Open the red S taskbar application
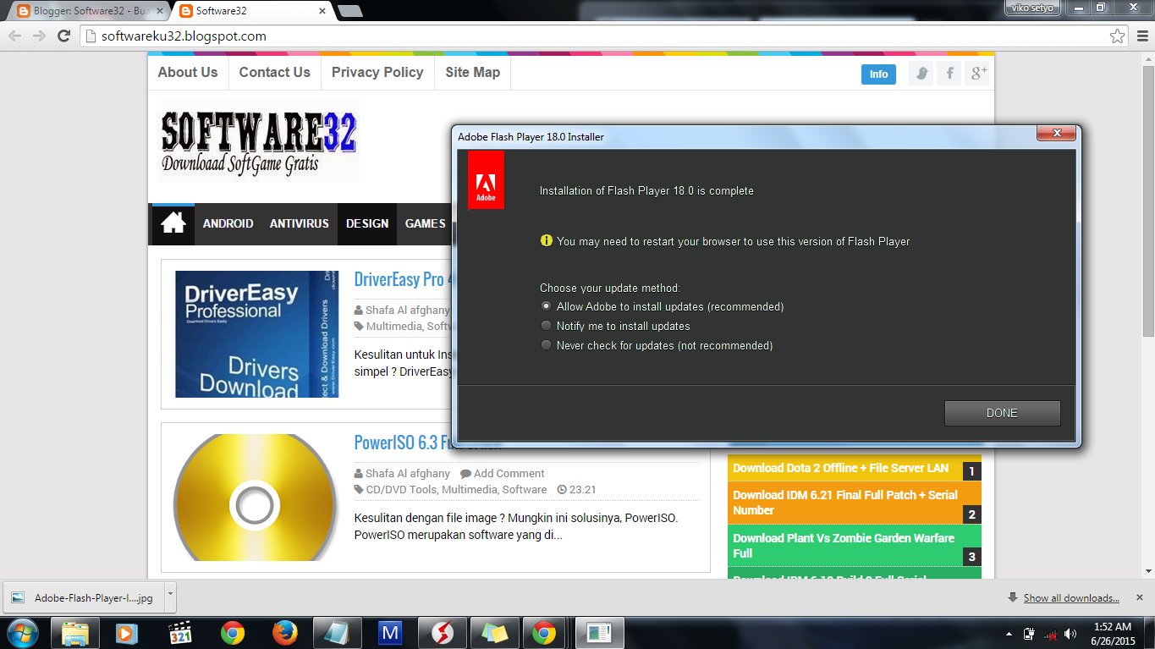 443,633
